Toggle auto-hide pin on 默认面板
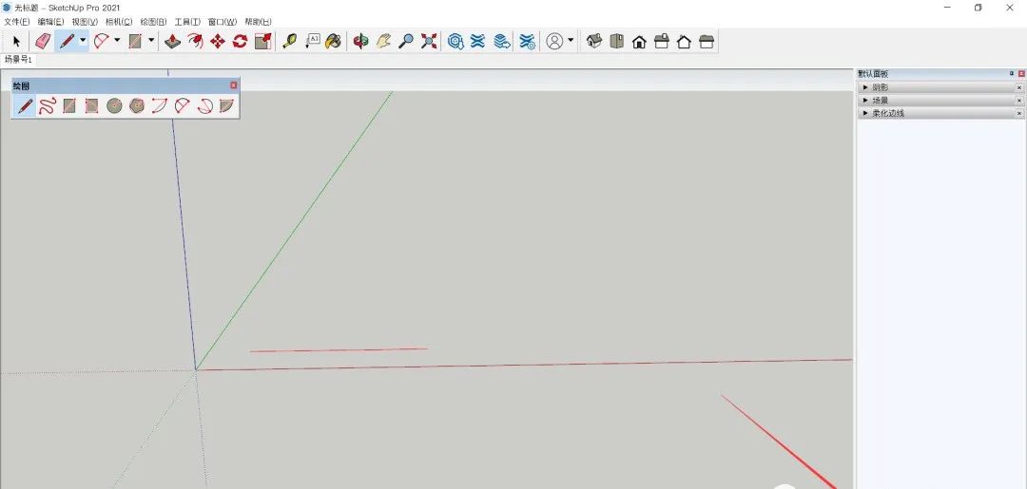This screenshot has height=489, width=1027. point(1011,74)
